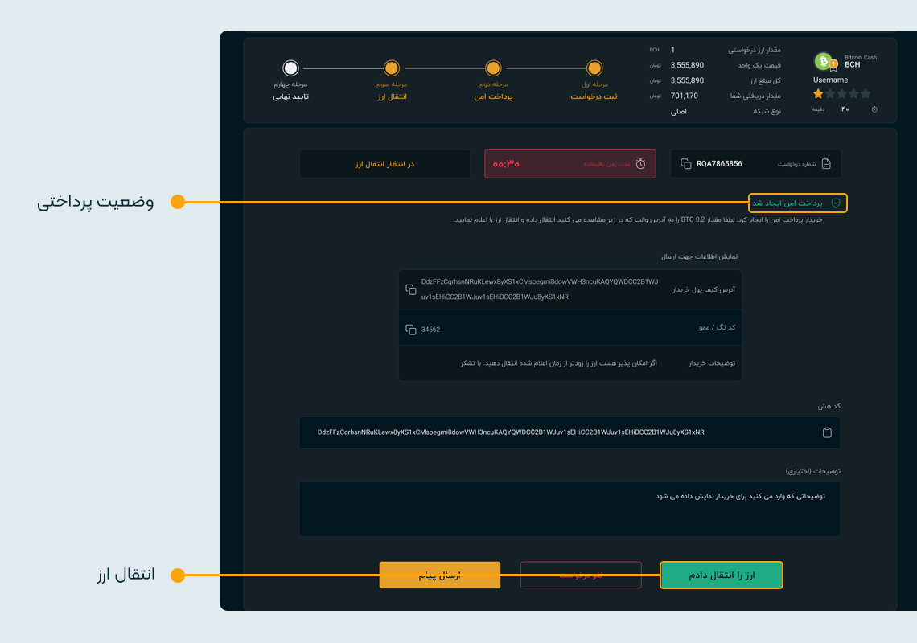917x643 pixels.
Task: Click the total value beside کل مبلغ ارز
Action: pyautogui.click(x=687, y=80)
